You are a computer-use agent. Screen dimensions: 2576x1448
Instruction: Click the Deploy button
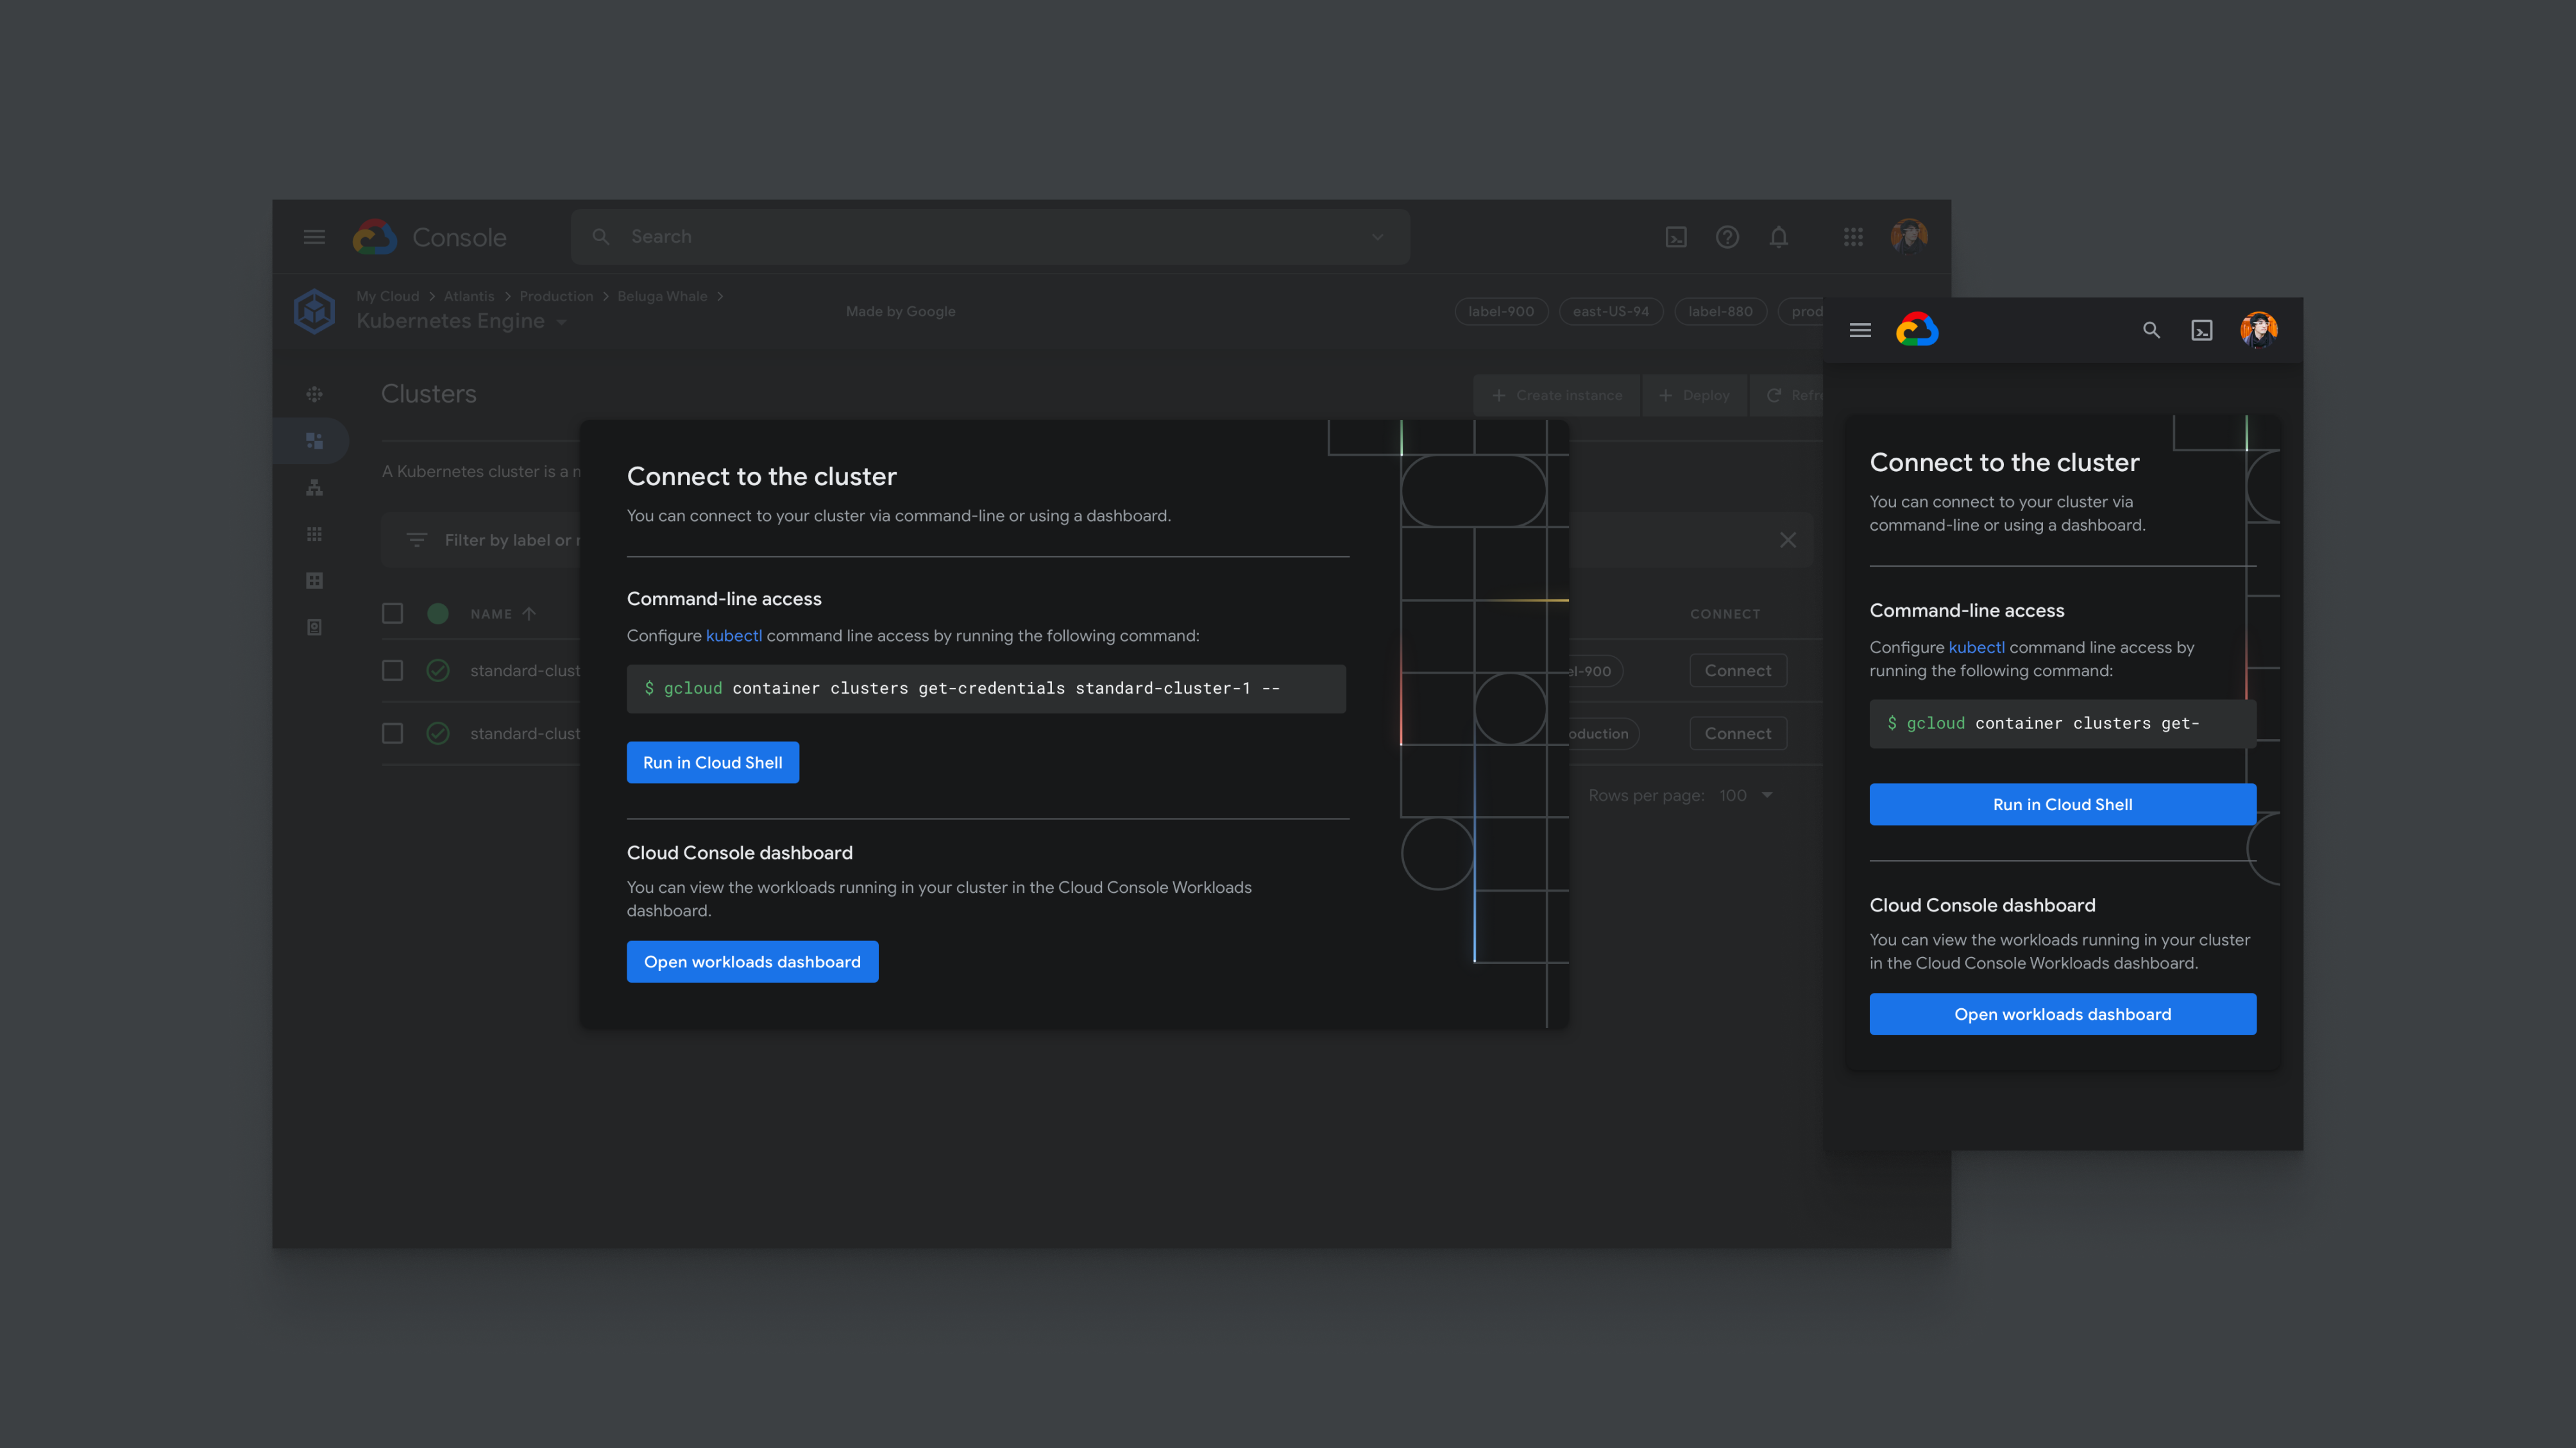[x=1694, y=395]
